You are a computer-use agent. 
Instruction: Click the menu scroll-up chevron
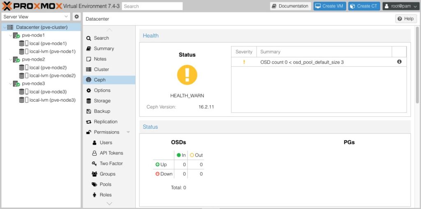(109, 30)
